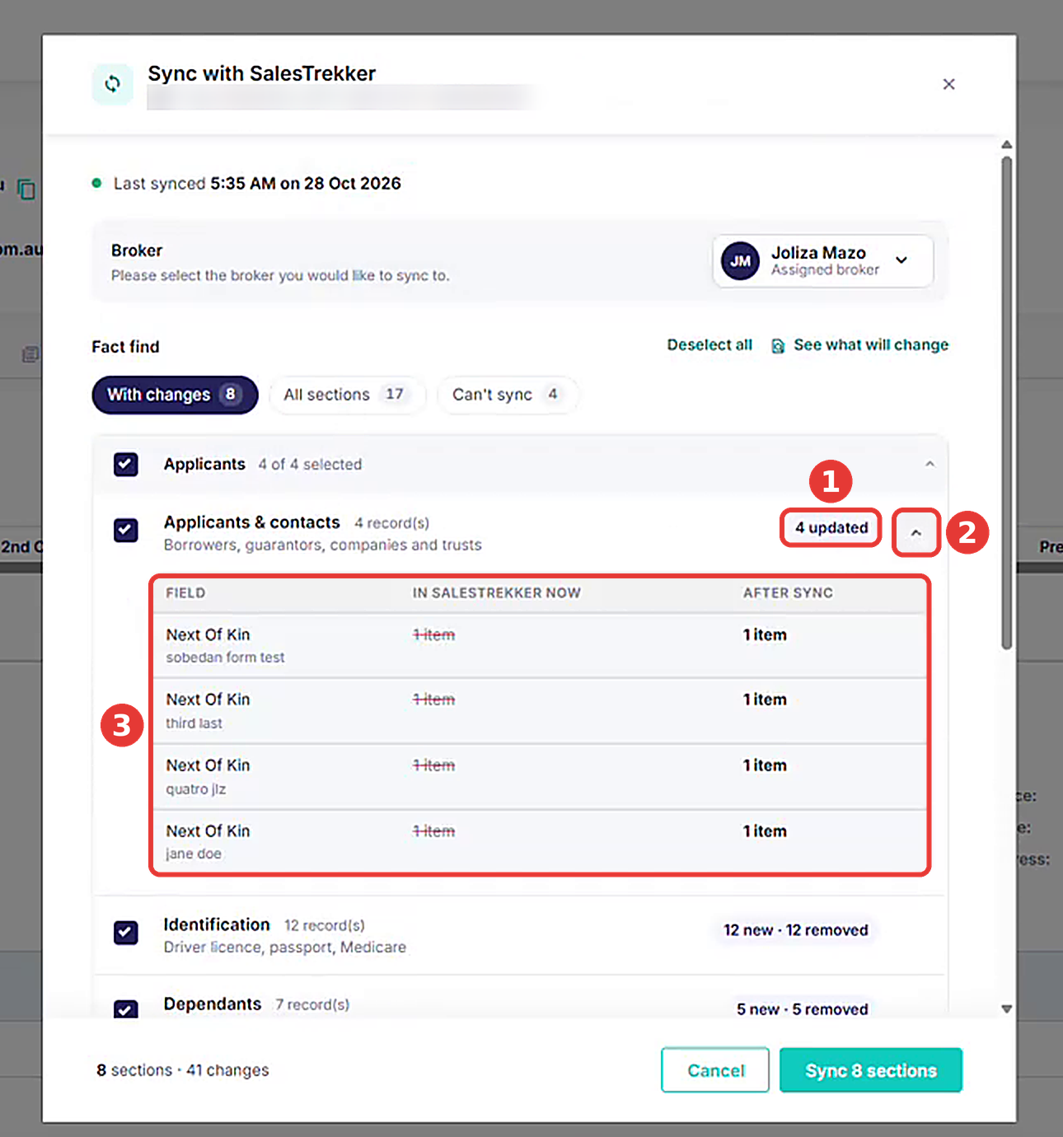The width and height of the screenshot is (1063, 1137).
Task: Close the Sync with SalesTrekker dialog
Action: coord(948,84)
